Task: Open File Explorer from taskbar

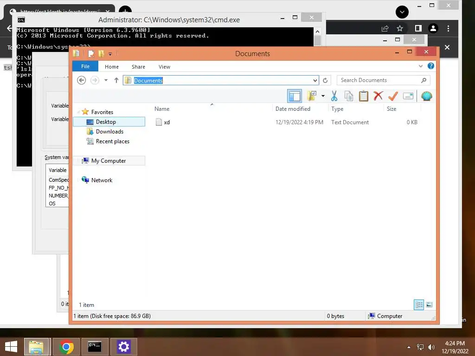Action: (x=36, y=347)
